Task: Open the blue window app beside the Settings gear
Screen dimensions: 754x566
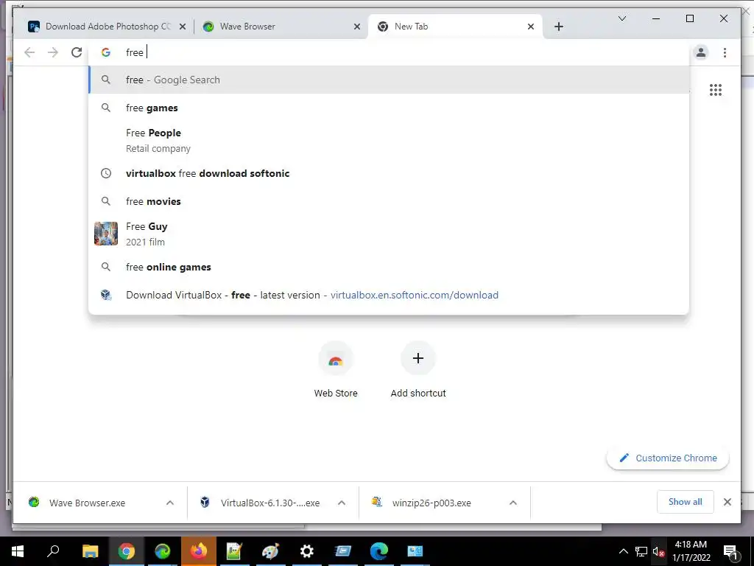Action: click(343, 551)
